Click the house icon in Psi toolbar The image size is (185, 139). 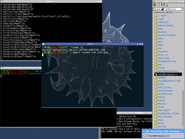(159, 5)
